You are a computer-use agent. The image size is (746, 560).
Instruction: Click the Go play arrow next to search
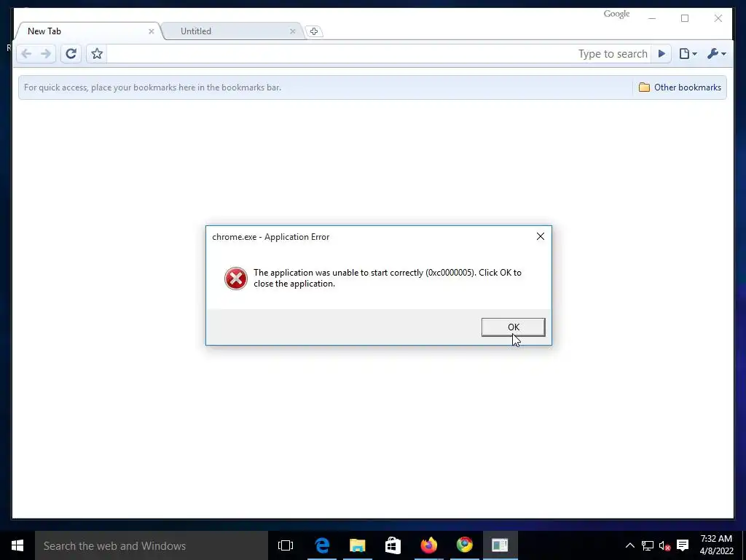[x=661, y=54]
